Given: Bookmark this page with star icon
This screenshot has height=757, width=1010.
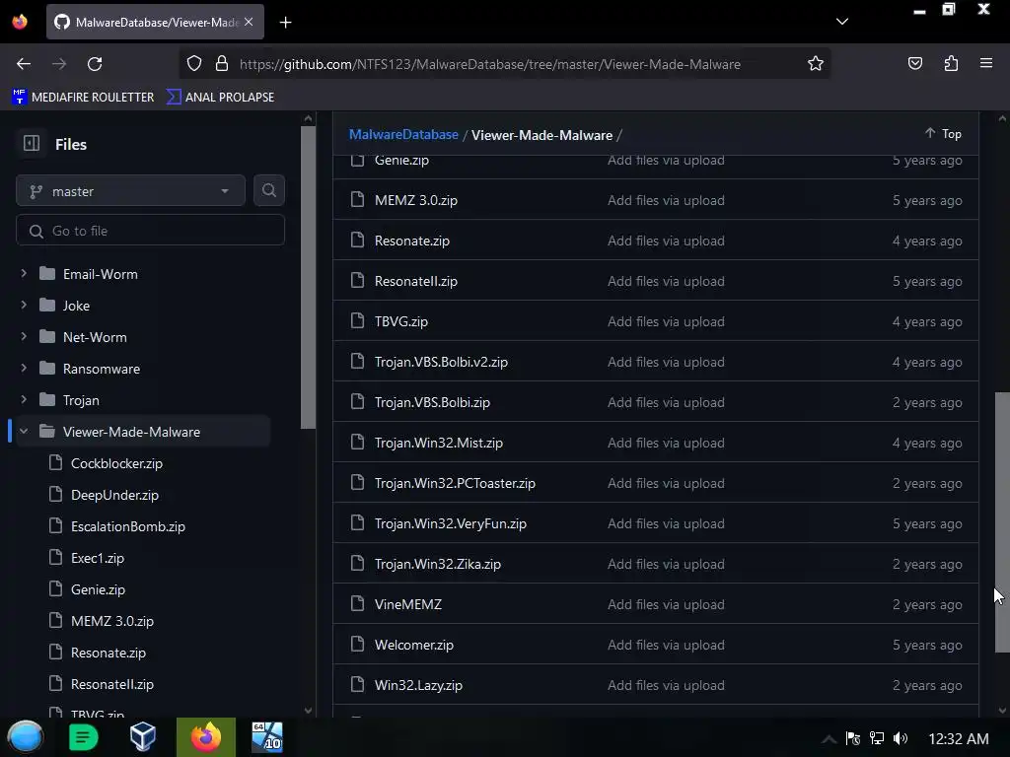Looking at the screenshot, I should coord(816,63).
